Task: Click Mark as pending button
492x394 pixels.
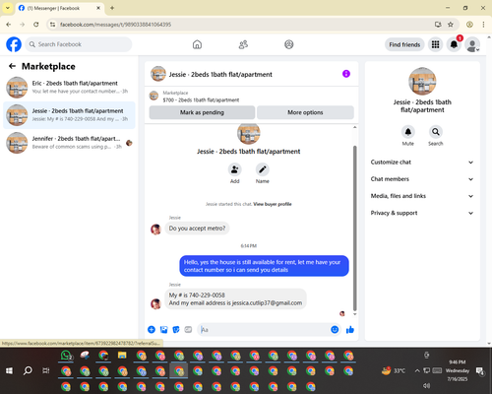Action: 202,112
